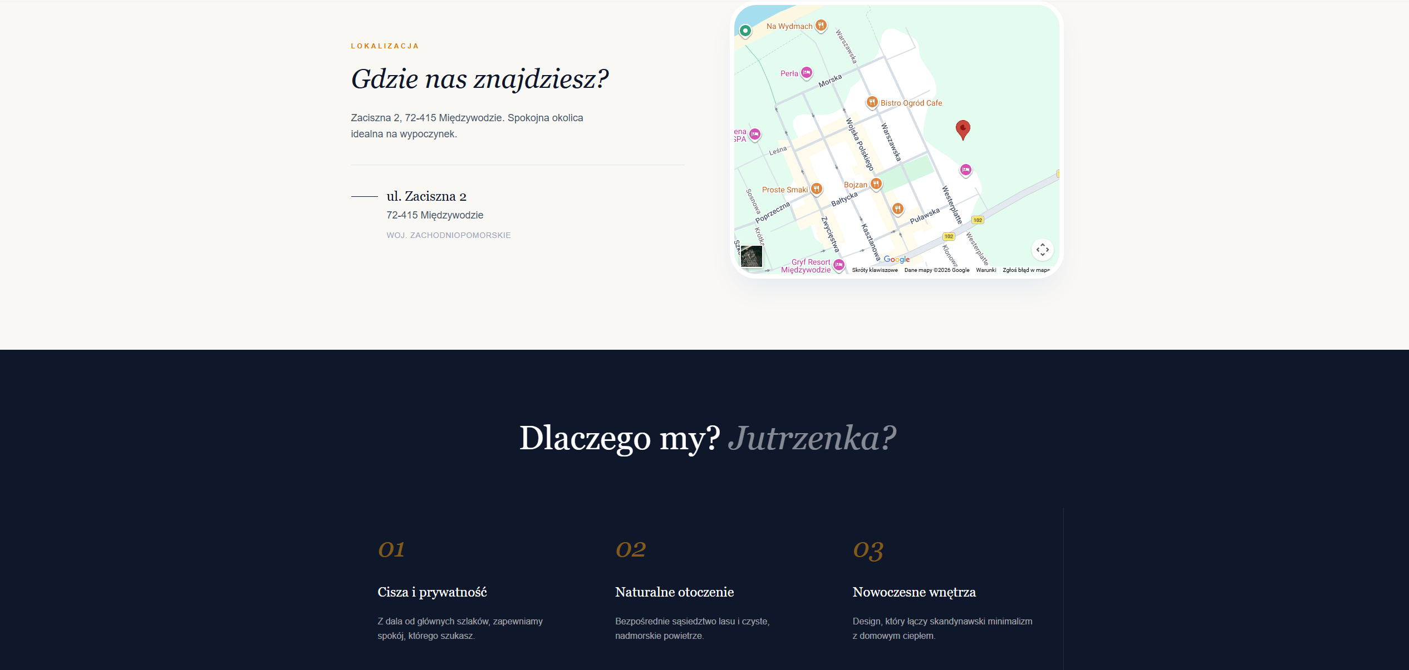Click road 102 shield near Westerplatte
Viewport: 1409px width, 670px height.
point(977,220)
